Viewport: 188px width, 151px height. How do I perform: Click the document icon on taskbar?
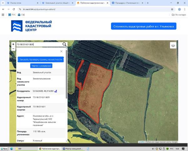click(x=88, y=149)
